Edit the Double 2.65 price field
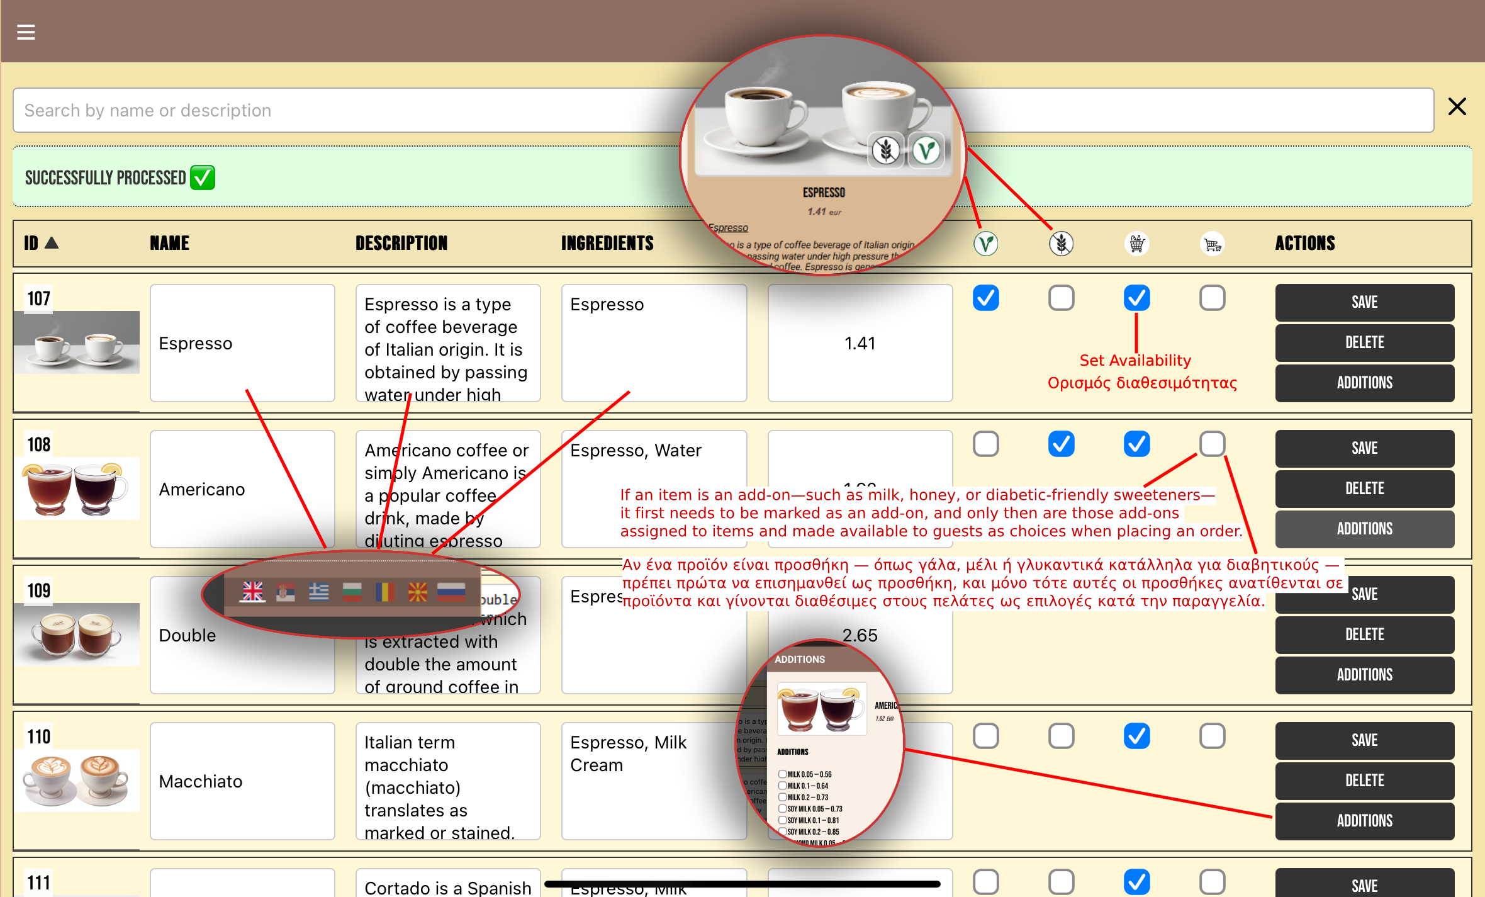Viewport: 1485px width, 897px height. tap(860, 635)
